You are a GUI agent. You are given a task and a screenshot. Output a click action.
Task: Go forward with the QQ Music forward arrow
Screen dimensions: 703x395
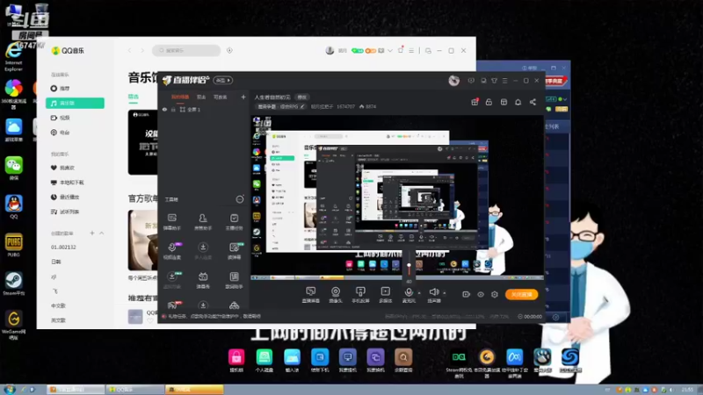142,51
